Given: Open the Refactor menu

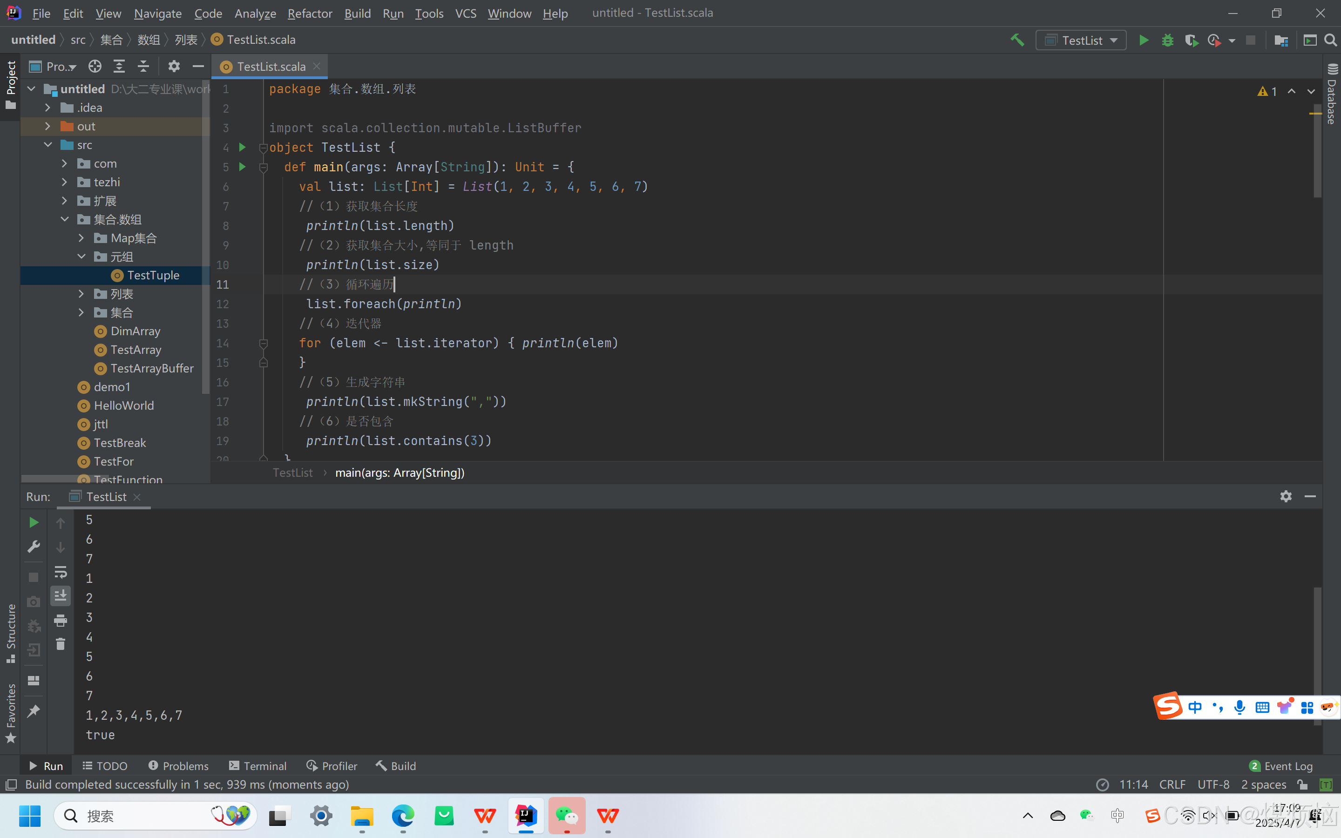Looking at the screenshot, I should (x=309, y=14).
